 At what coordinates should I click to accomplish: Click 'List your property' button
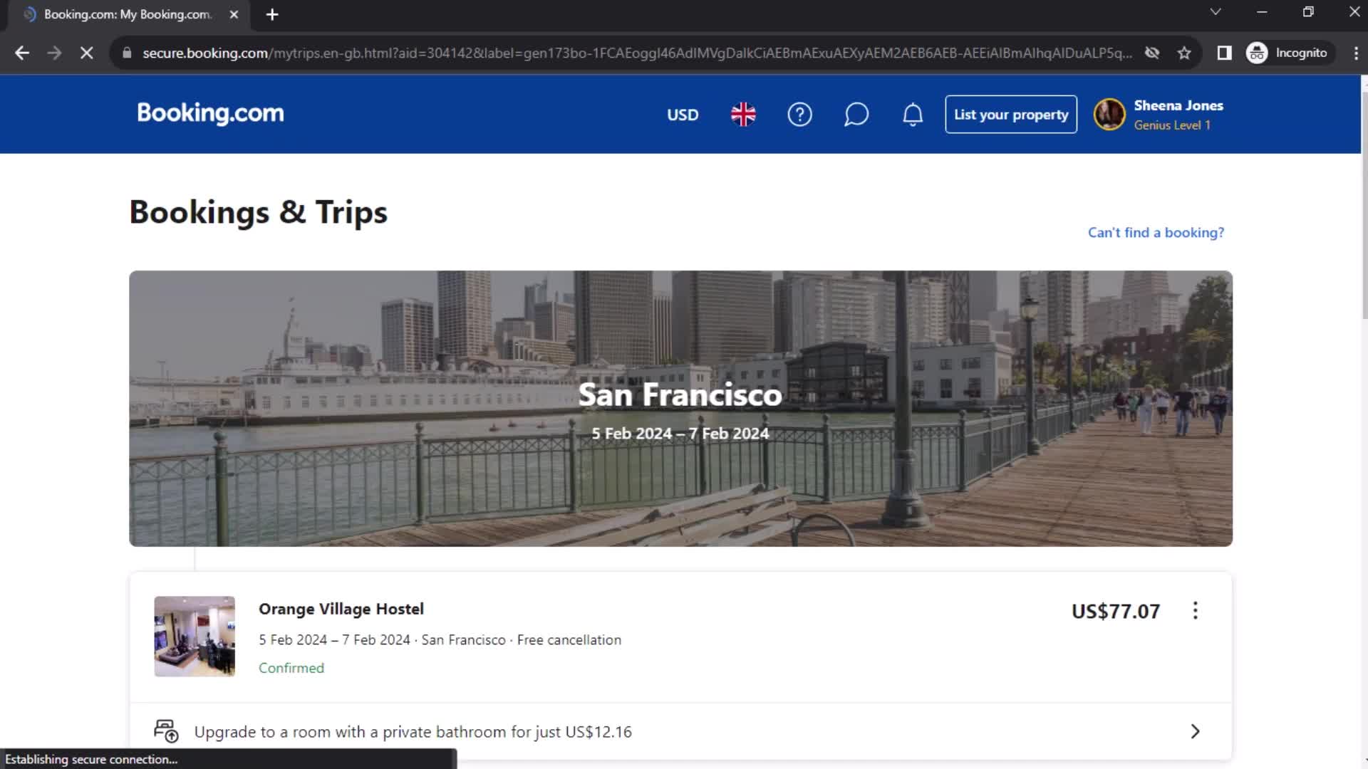click(1011, 115)
